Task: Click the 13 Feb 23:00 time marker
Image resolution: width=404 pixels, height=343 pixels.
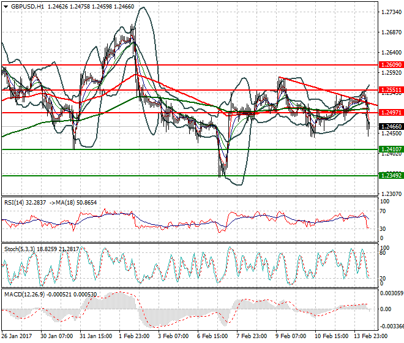Action: click(368, 336)
